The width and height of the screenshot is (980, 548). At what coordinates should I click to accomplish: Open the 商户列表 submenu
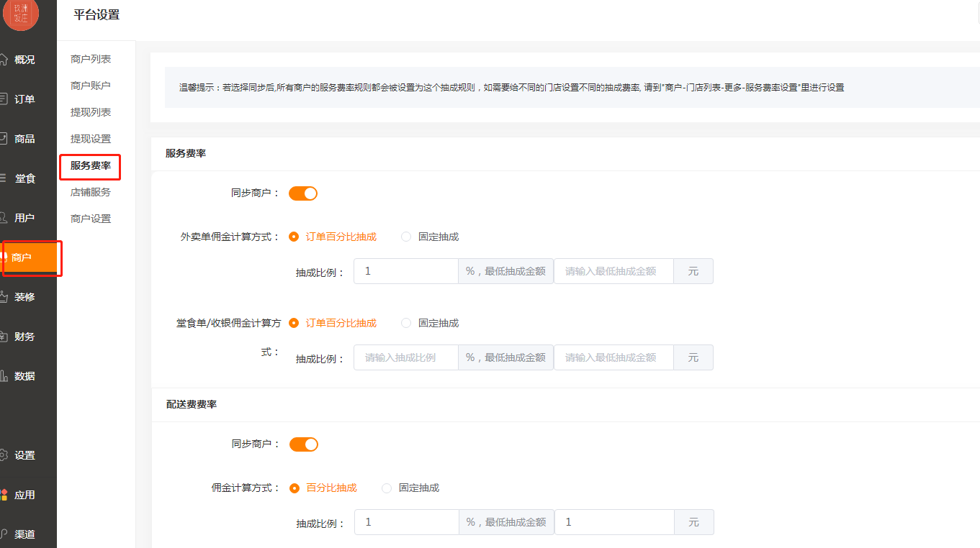pyautogui.click(x=91, y=59)
